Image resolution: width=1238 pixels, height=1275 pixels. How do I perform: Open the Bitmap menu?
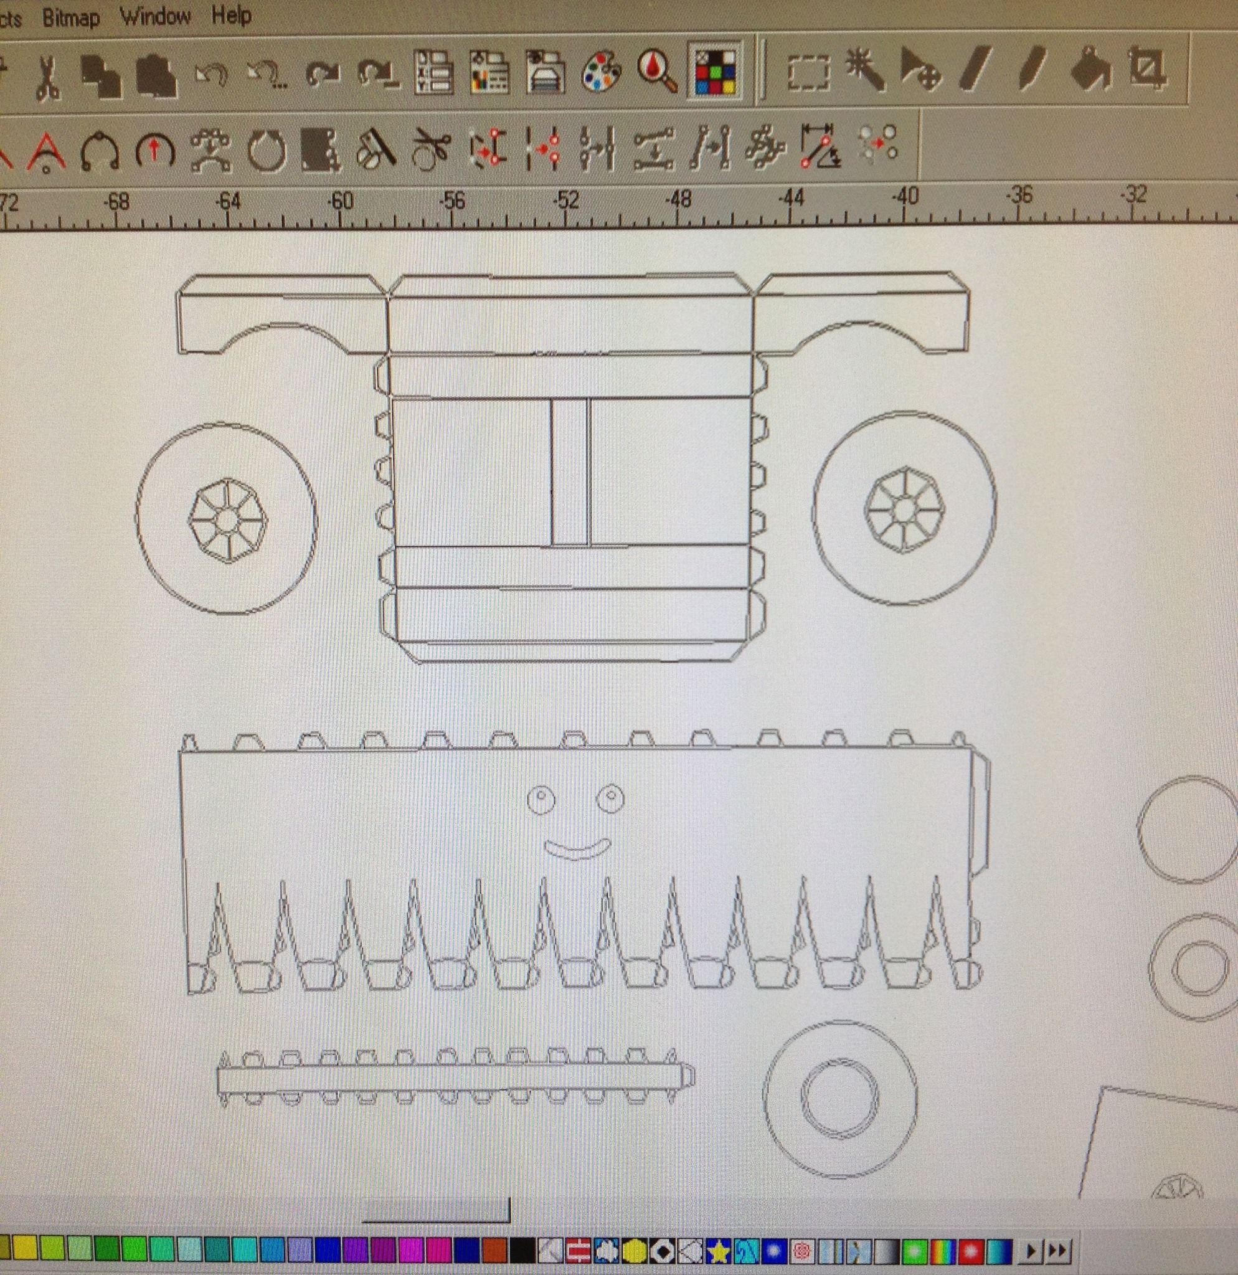click(x=71, y=17)
